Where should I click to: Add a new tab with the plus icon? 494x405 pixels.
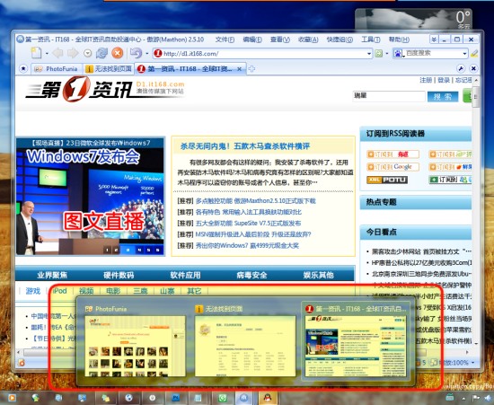click(251, 68)
